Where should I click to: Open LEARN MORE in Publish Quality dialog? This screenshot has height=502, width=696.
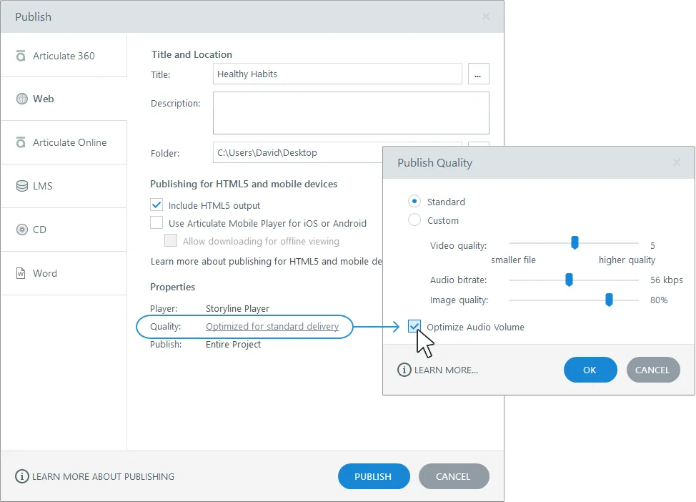[446, 370]
